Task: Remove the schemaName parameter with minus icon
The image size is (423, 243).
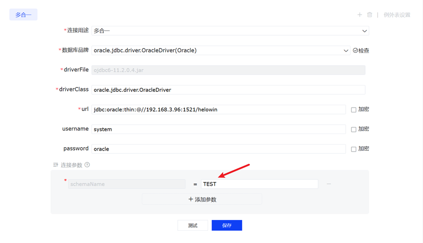Action: [x=329, y=184]
